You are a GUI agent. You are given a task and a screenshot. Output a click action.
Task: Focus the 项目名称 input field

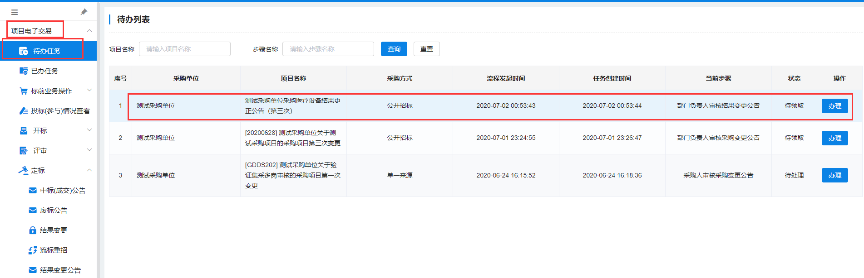pos(184,49)
